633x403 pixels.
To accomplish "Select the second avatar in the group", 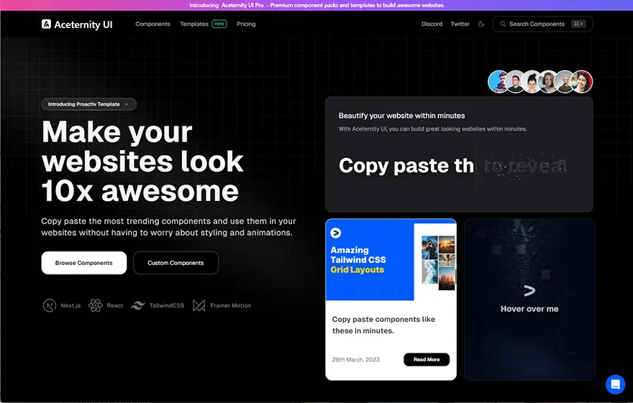I will 515,82.
